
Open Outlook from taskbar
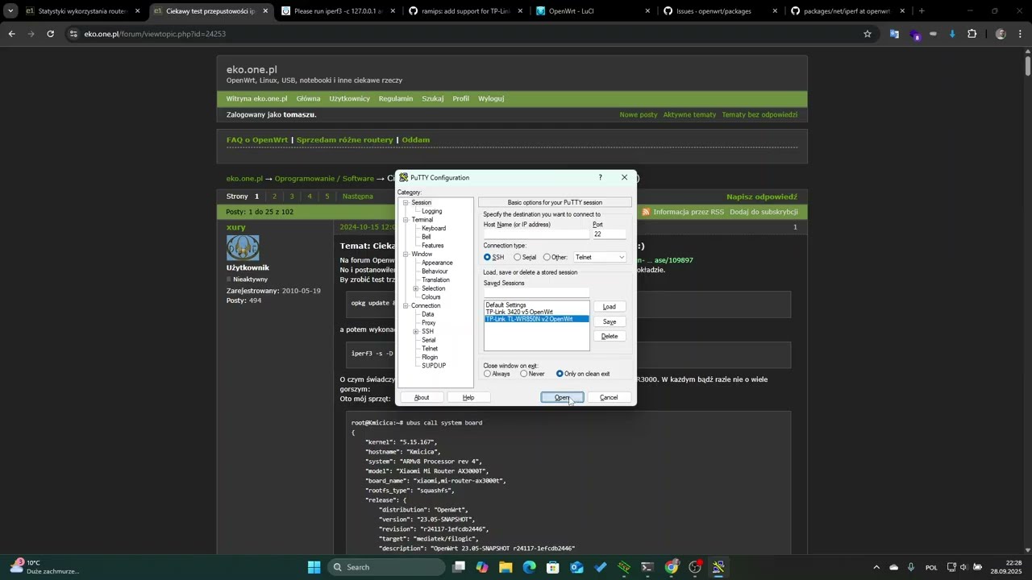click(576, 567)
